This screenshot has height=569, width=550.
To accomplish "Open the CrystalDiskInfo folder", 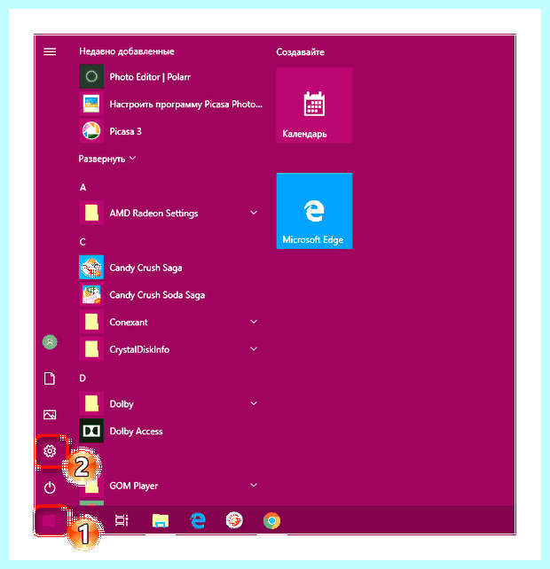I will [x=170, y=349].
